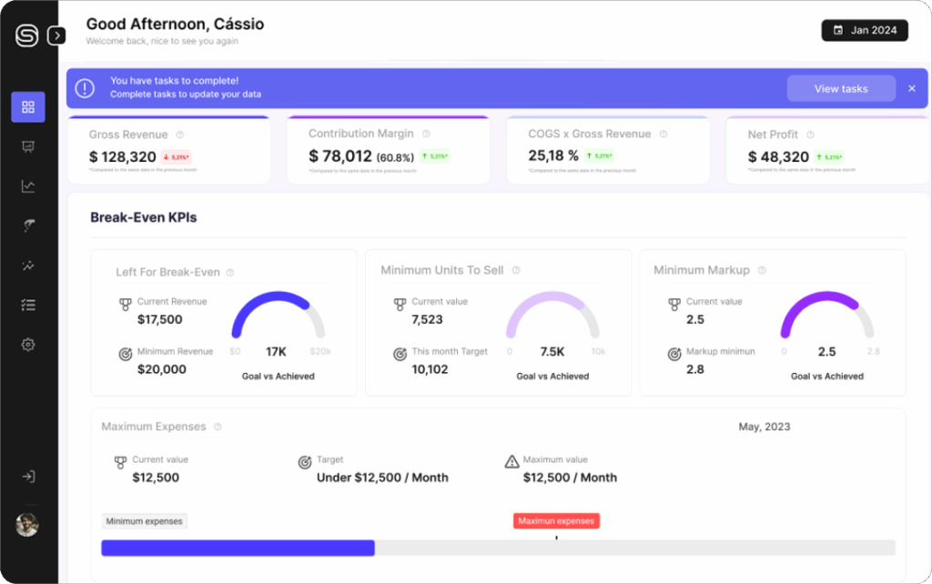Click the logout arrow icon in sidebar
Screen dimensions: 932x584
pyautogui.click(x=28, y=477)
